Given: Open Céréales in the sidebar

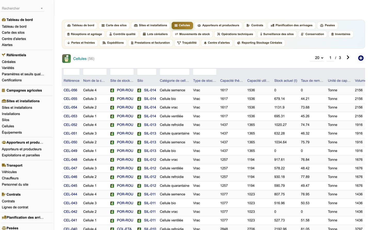Looking at the screenshot, I should [9, 62].
